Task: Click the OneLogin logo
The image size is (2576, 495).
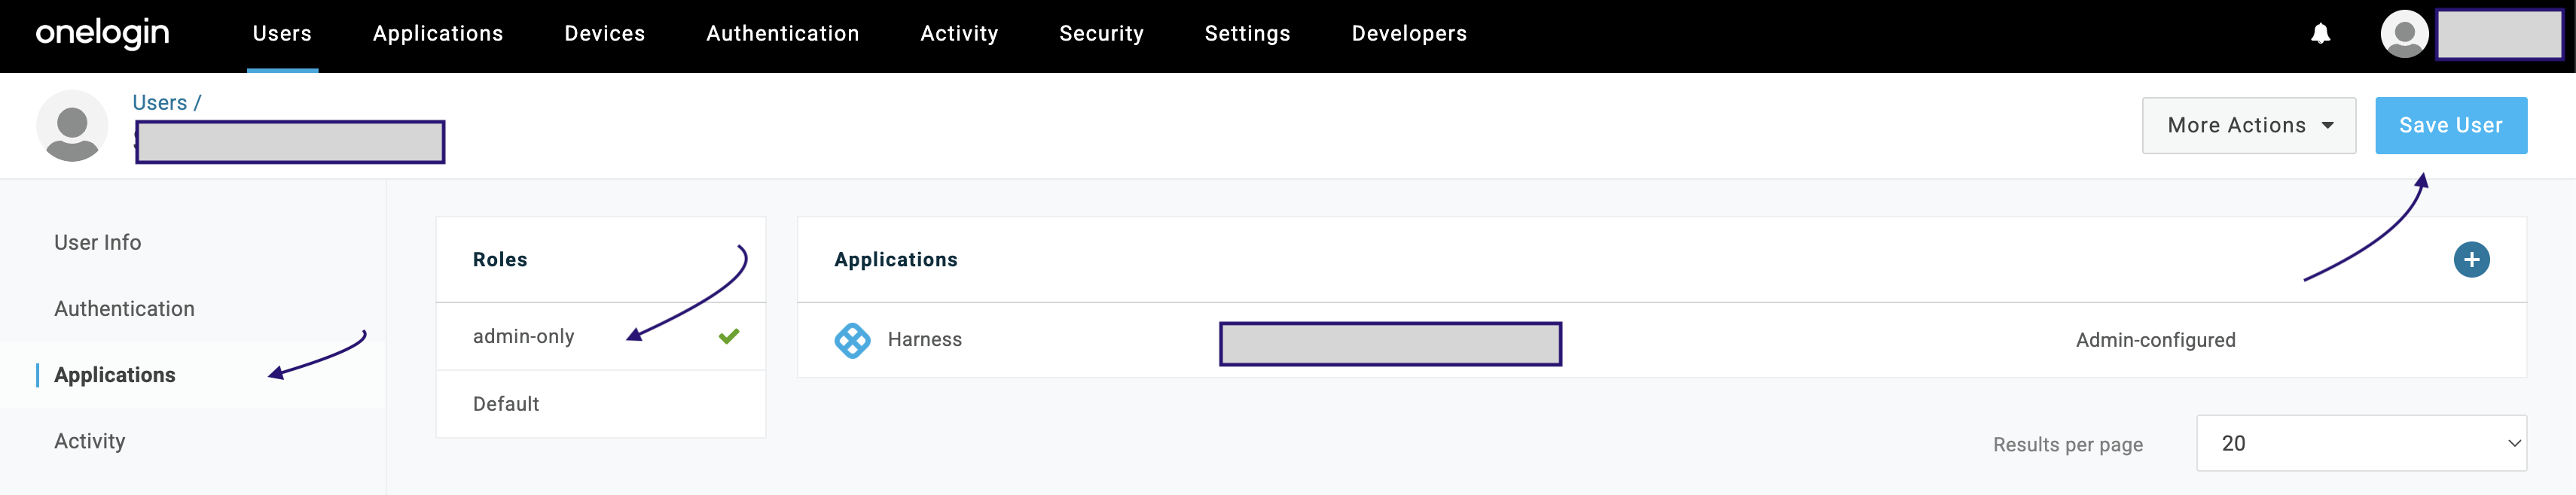Action: [102, 34]
